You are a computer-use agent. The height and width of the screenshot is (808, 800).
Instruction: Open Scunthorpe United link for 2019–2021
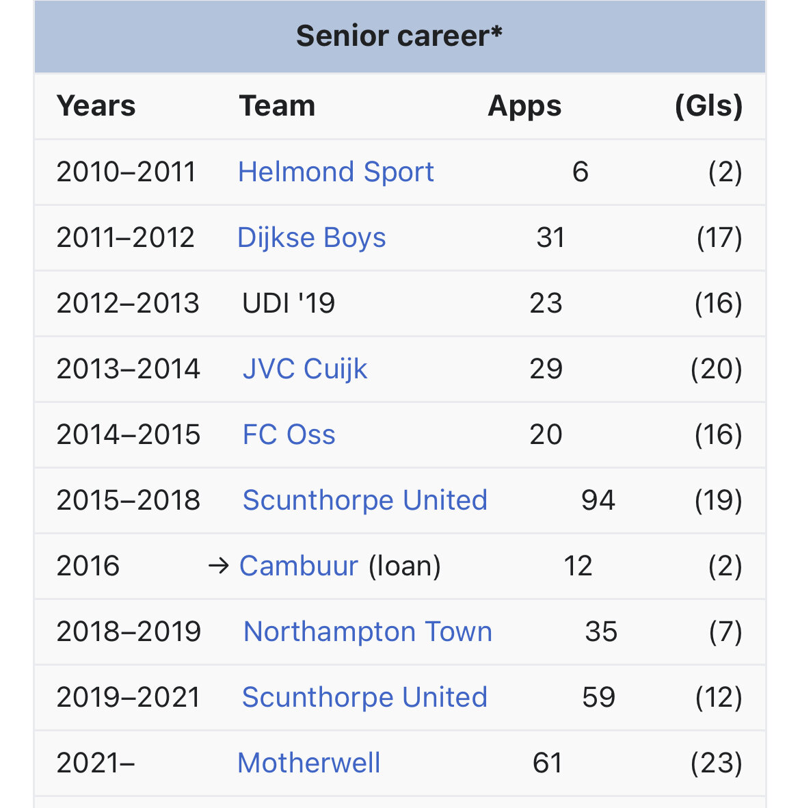pyautogui.click(x=364, y=697)
